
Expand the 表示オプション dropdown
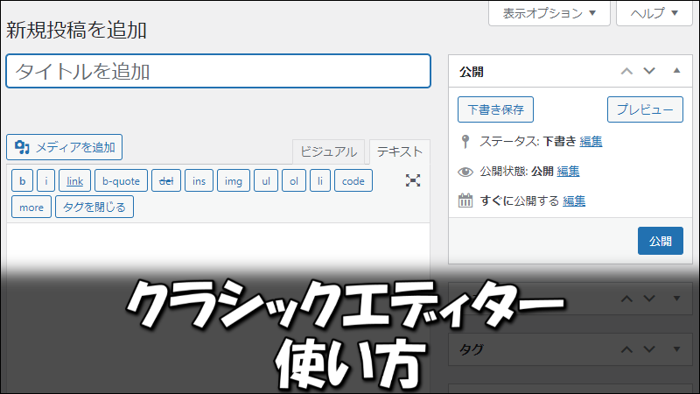coord(542,13)
